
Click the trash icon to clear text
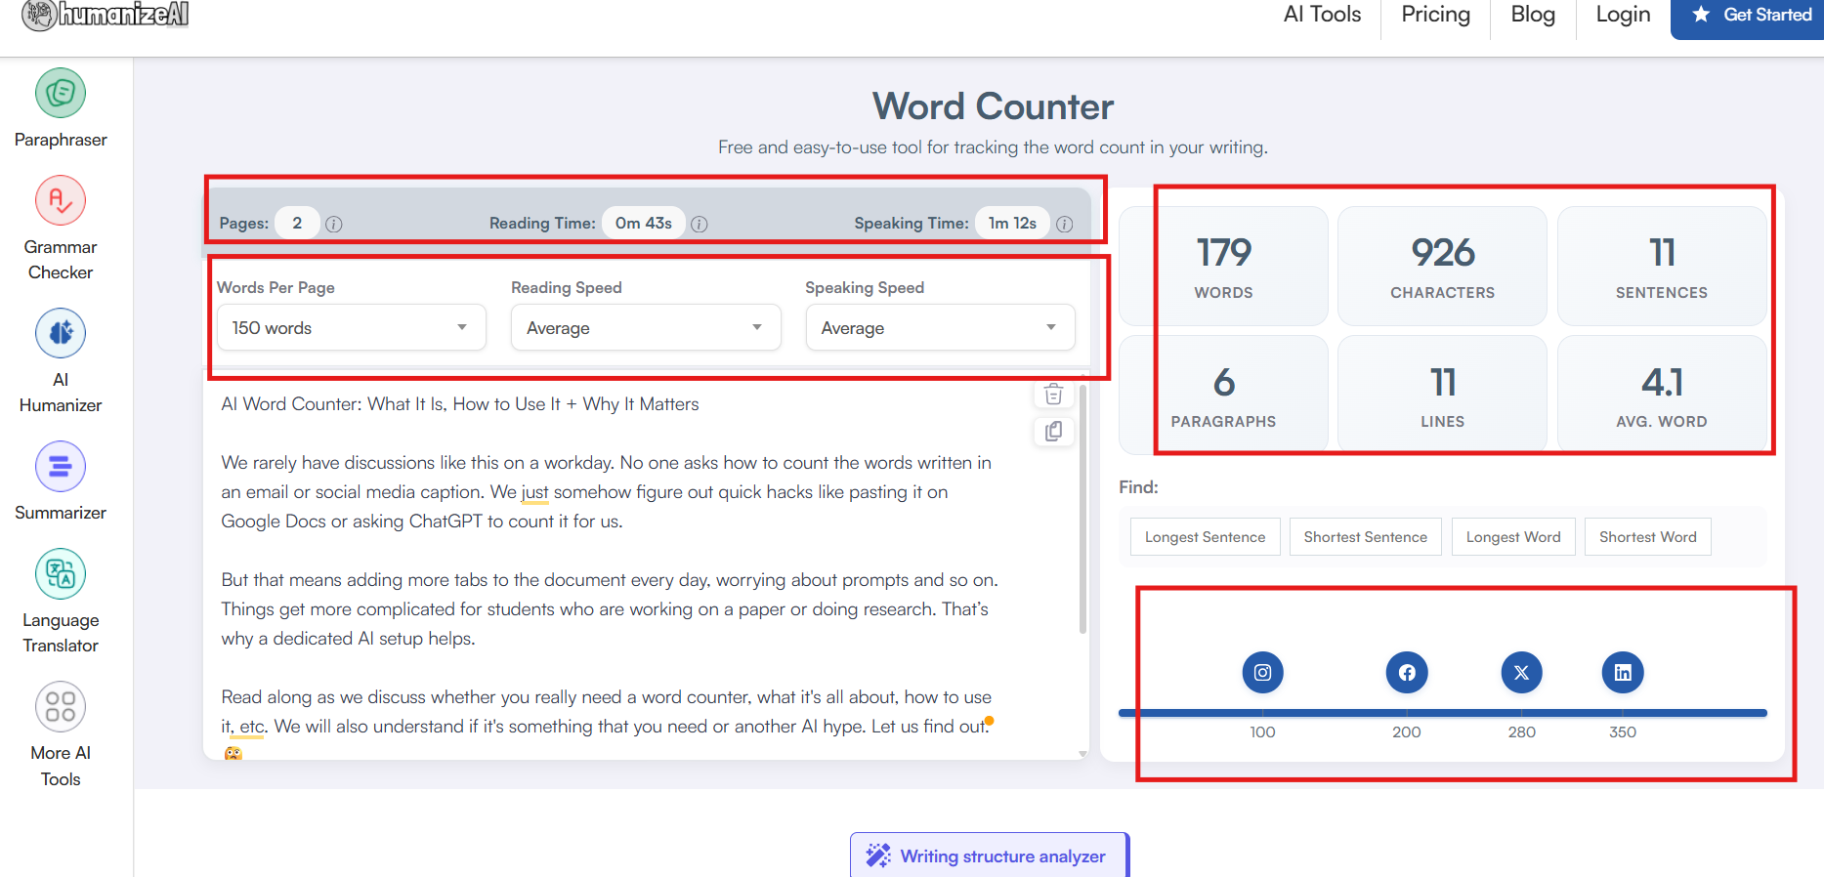pos(1053,395)
